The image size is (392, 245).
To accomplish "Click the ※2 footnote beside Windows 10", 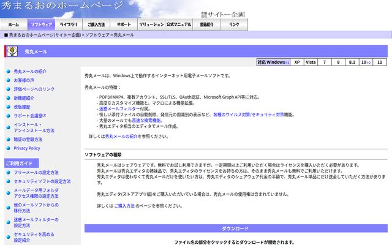I will coord(369,62).
